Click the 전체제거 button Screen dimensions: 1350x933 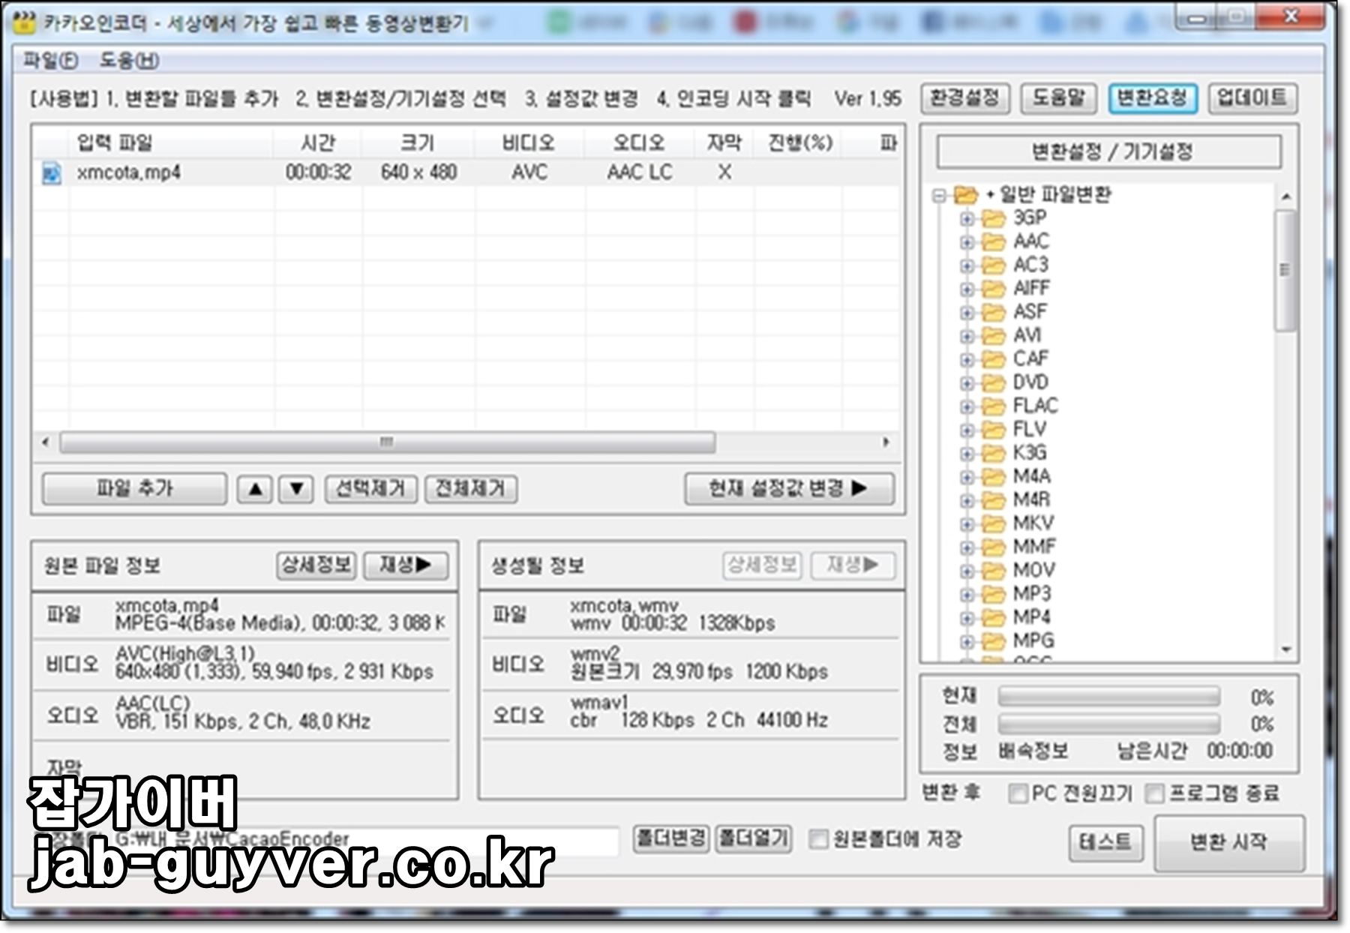(471, 490)
